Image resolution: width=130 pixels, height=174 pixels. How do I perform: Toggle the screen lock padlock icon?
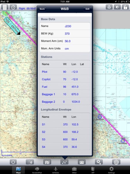pos(125,7)
